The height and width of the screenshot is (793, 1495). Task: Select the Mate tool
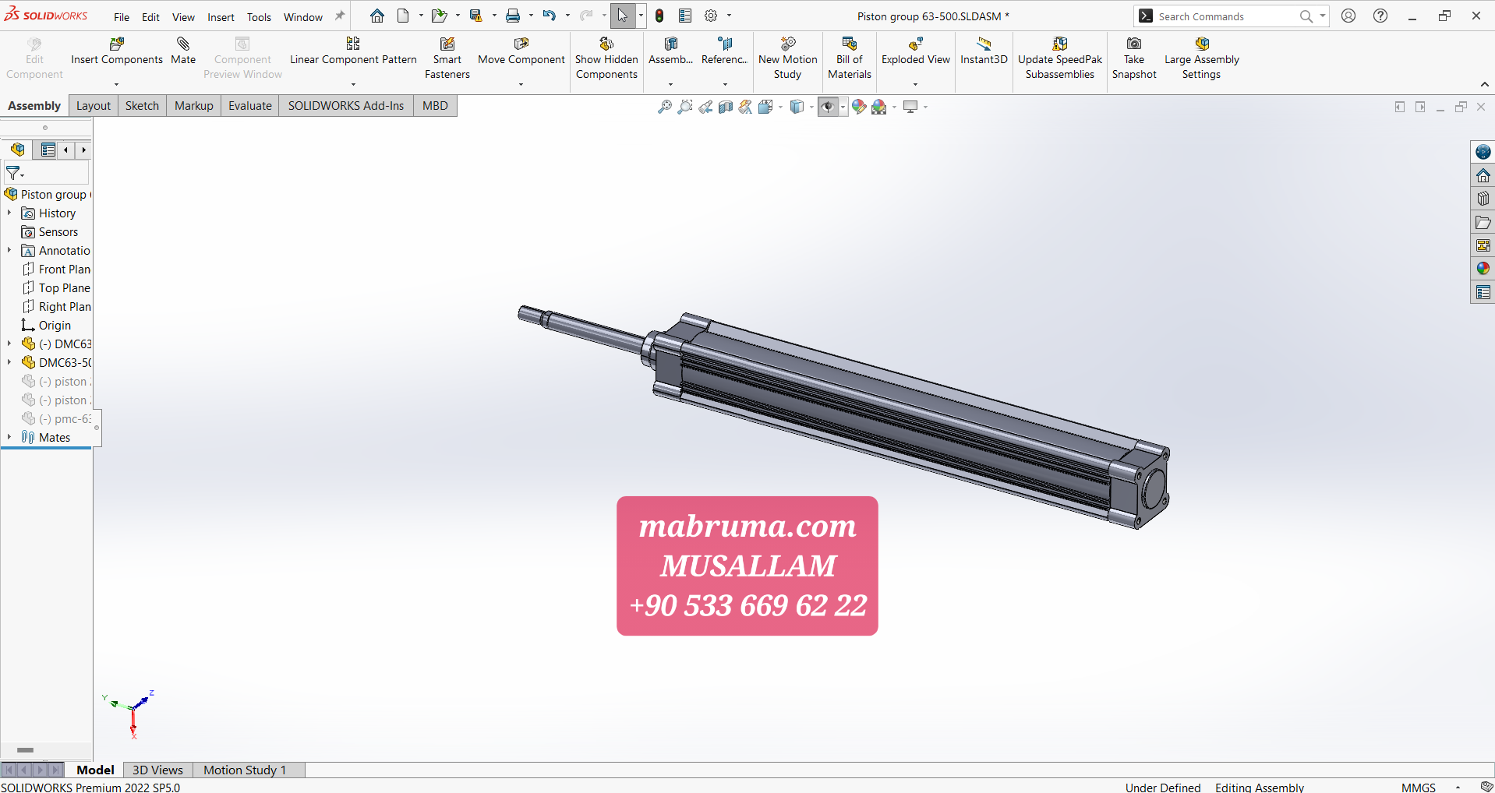click(183, 51)
